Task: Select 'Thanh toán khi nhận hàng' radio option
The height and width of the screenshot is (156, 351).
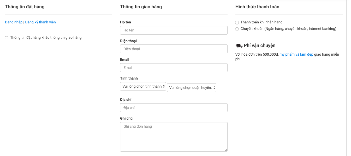Action: [237, 23]
